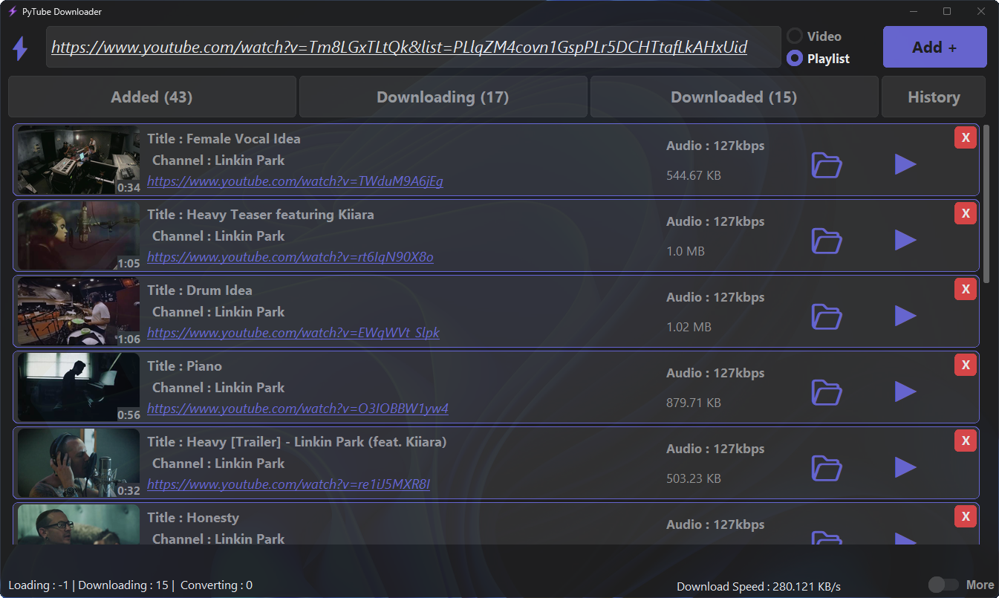Click the 'Title : Piano' text
Image resolution: width=999 pixels, height=598 pixels.
tap(184, 366)
